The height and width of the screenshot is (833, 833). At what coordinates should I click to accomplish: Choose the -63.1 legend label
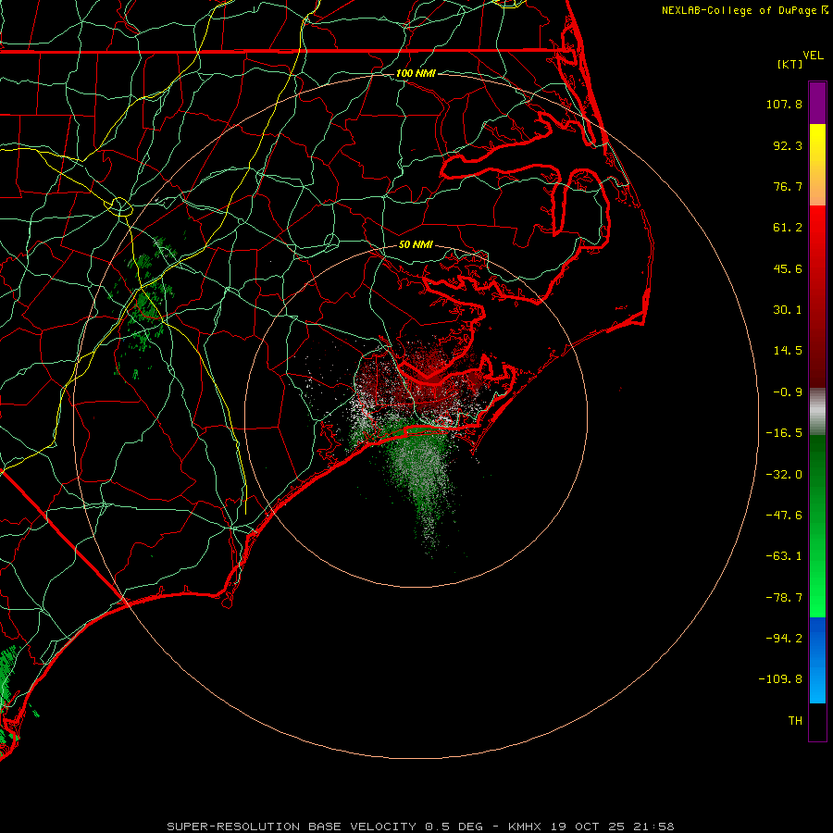click(784, 556)
